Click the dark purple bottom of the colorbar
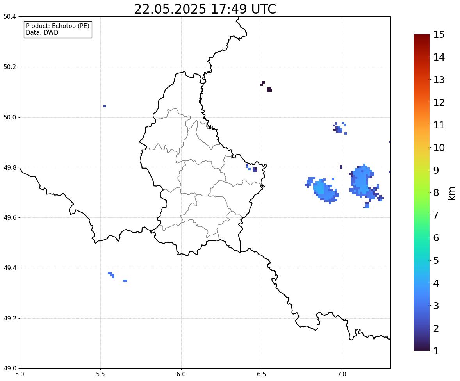 [422, 347]
